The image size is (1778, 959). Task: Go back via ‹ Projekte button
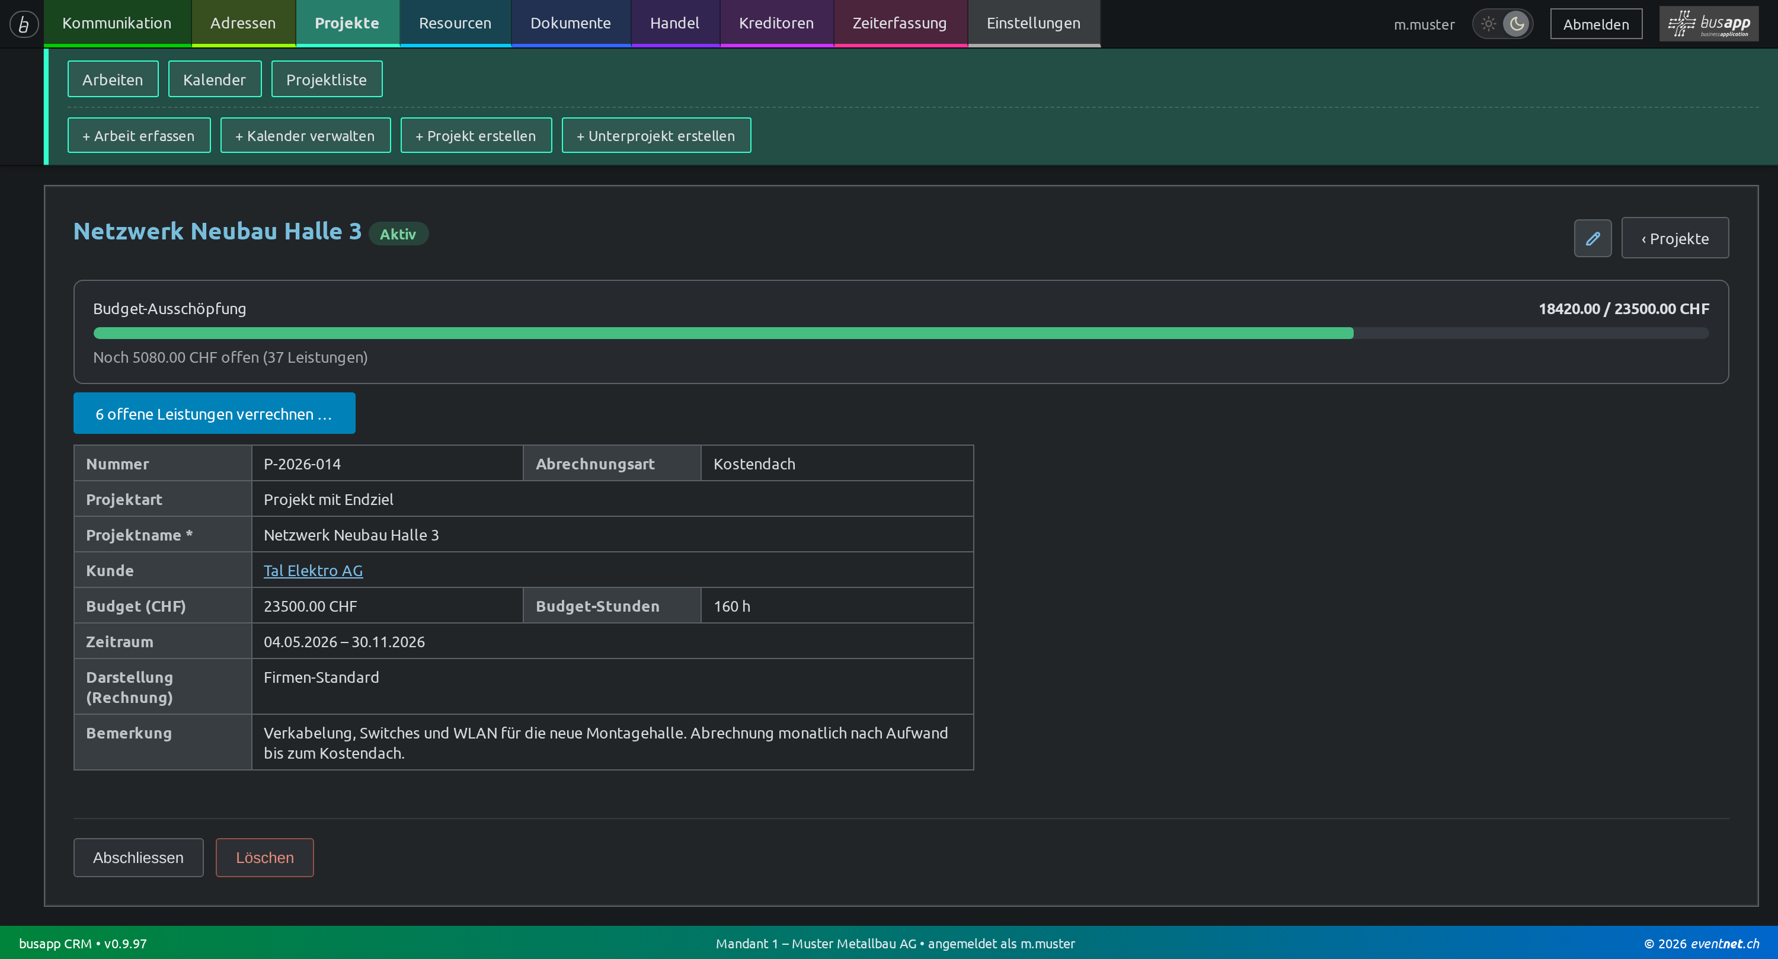[x=1675, y=238]
